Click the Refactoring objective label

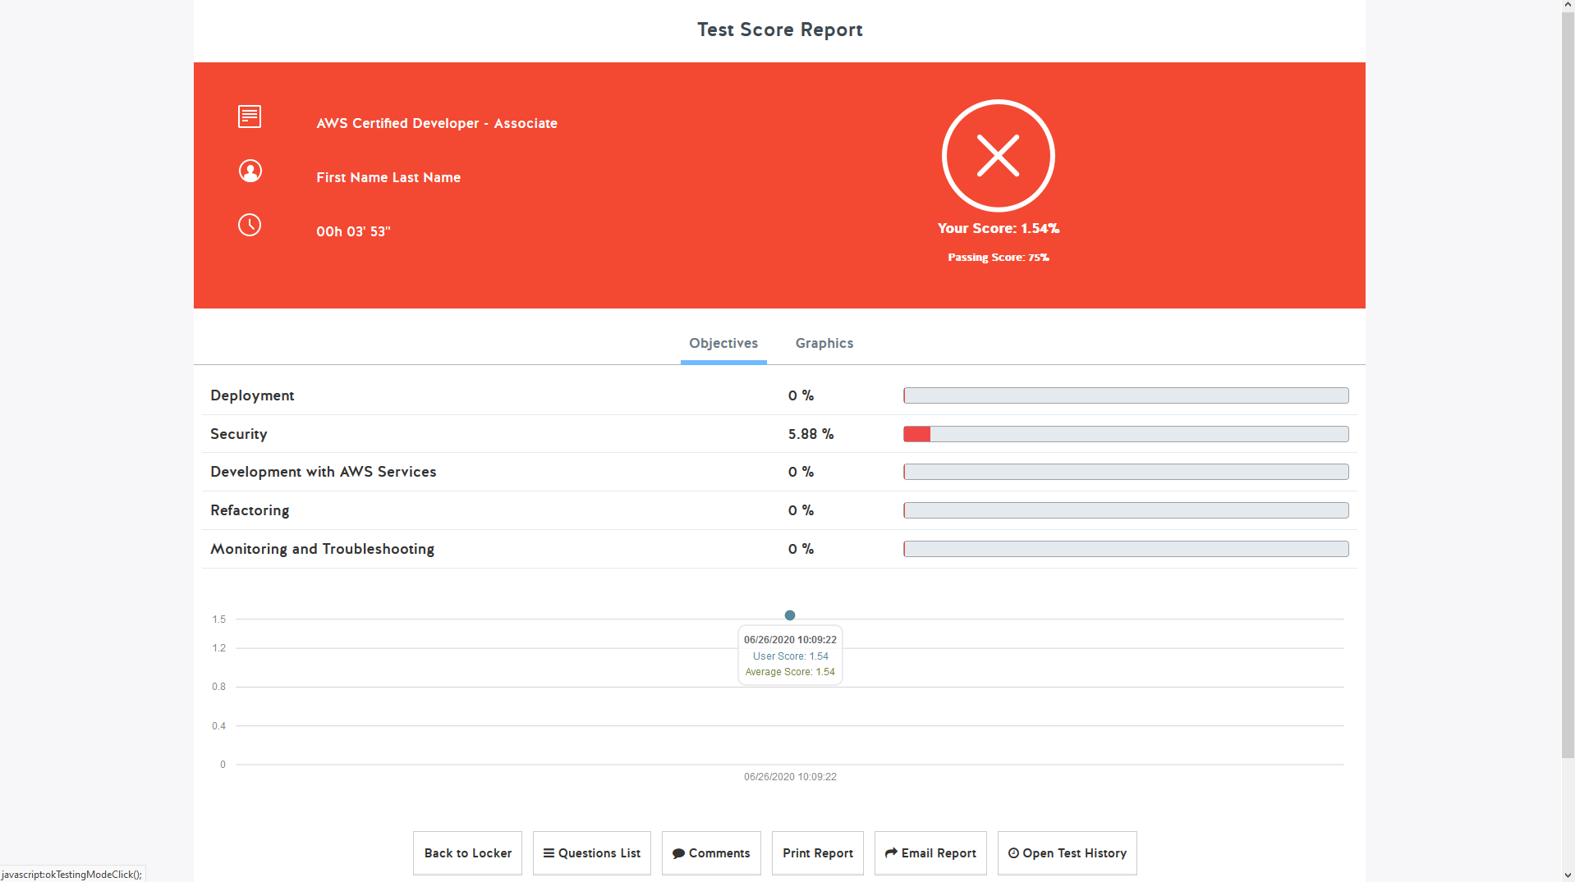[x=250, y=510]
